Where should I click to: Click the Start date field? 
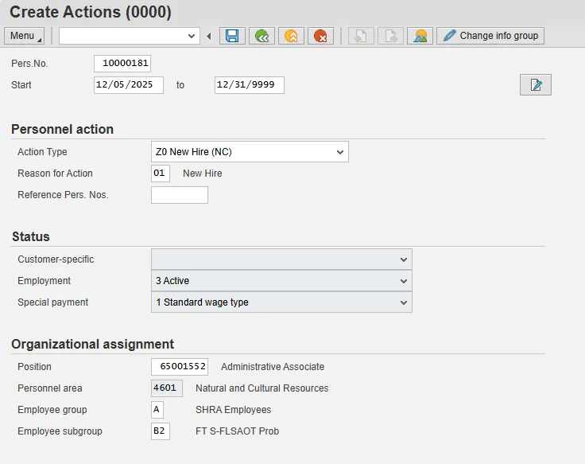click(128, 85)
